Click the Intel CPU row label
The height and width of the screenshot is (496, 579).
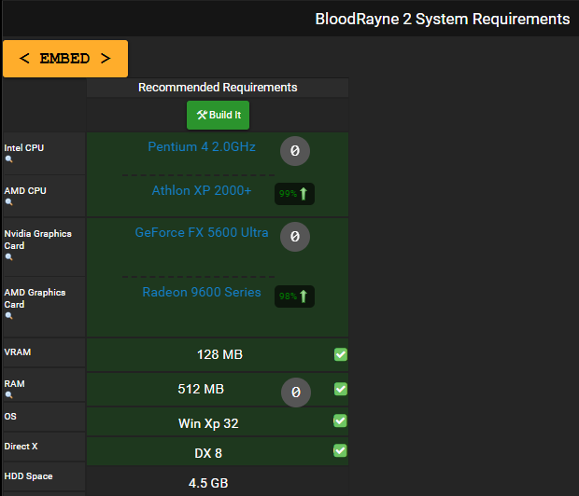click(24, 148)
